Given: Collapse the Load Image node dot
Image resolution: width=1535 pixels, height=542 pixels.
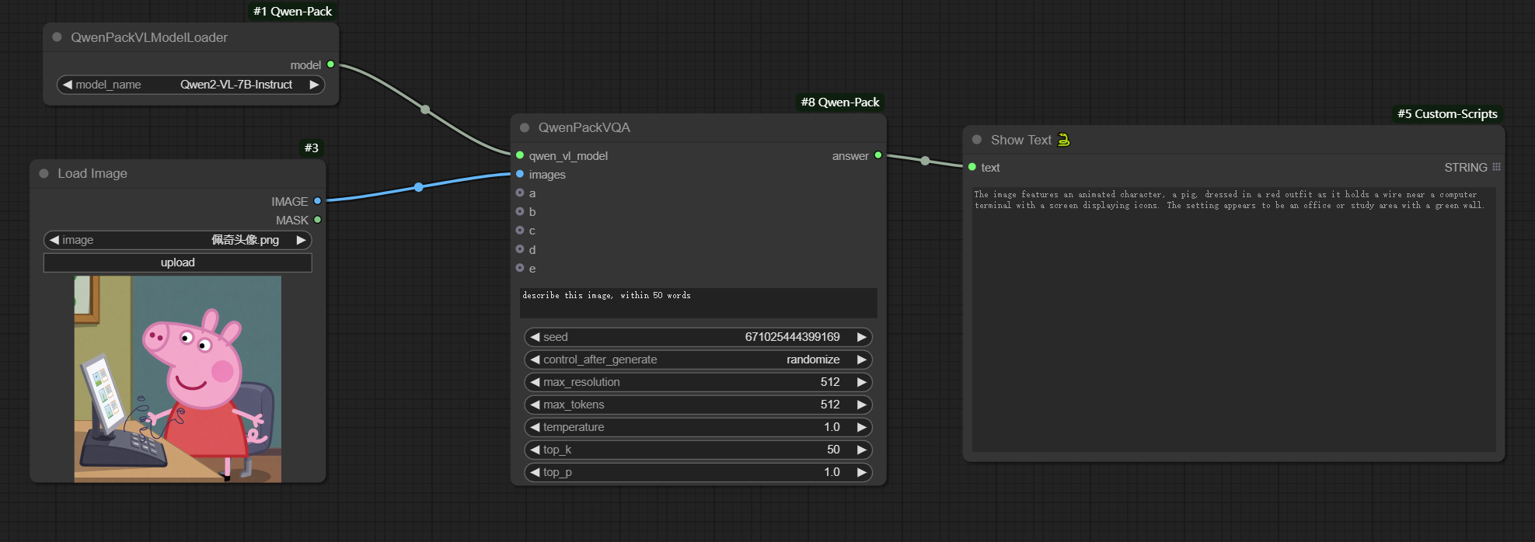Looking at the screenshot, I should [44, 173].
